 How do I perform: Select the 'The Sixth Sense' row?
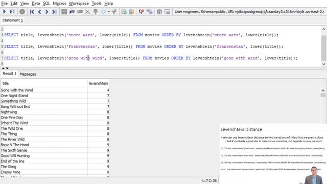[x=55, y=150]
